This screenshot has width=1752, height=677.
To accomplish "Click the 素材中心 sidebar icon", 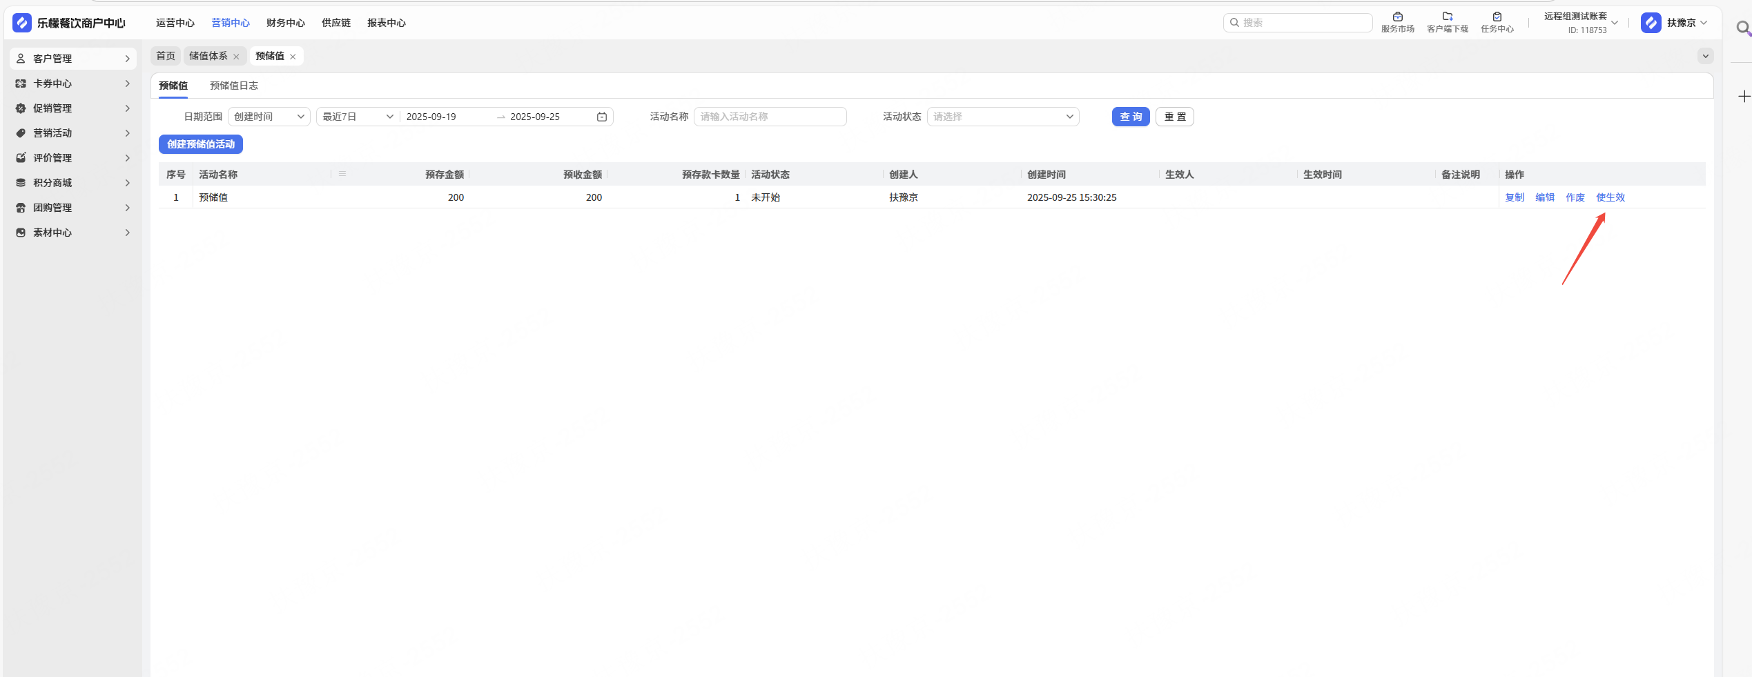I will coord(21,233).
